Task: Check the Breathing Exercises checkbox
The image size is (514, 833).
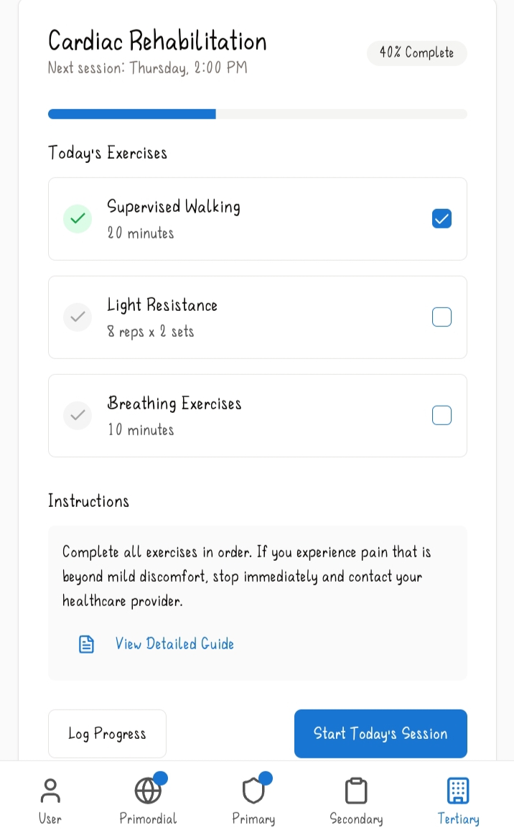Action: point(441,416)
